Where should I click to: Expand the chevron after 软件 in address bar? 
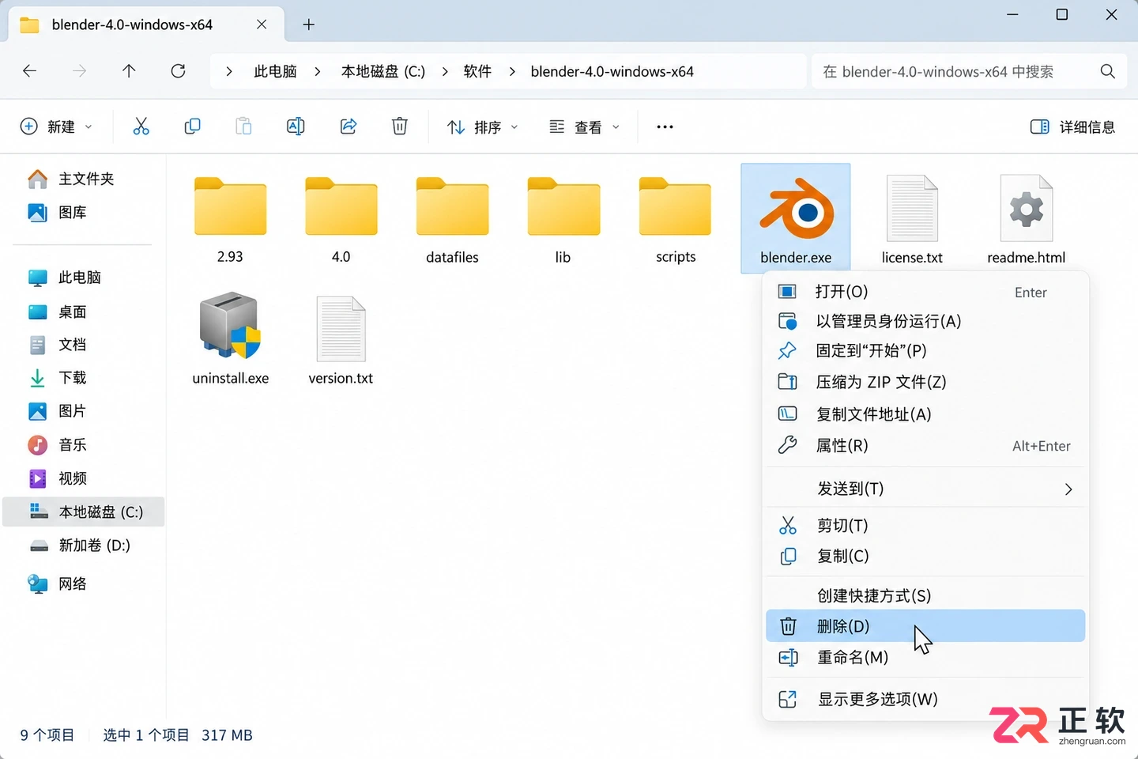click(512, 71)
